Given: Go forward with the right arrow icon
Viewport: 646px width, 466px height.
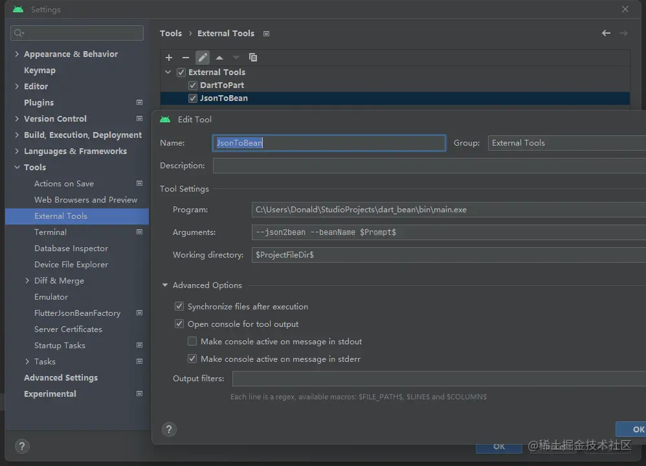Looking at the screenshot, I should pyautogui.click(x=624, y=33).
